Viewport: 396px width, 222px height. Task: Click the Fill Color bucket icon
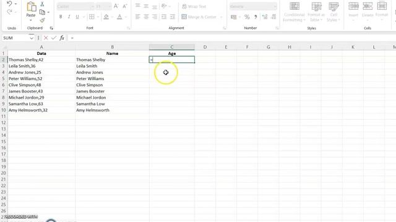click(106, 17)
